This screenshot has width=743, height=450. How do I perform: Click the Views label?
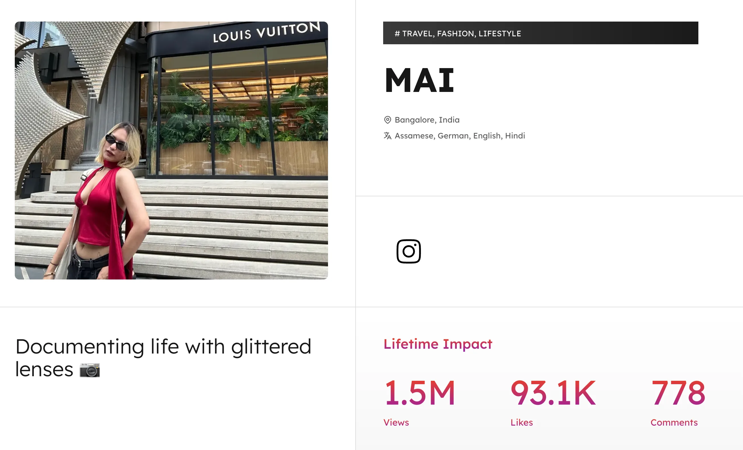point(396,422)
